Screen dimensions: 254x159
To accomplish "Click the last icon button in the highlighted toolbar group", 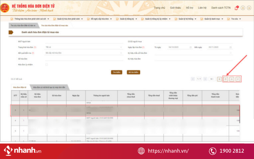I will (238, 79).
